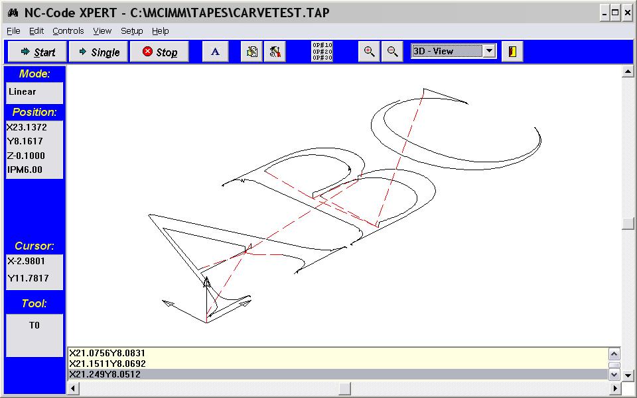This screenshot has width=637, height=398.
Task: Click the vertical scrollbar thumb
Action: 628,224
